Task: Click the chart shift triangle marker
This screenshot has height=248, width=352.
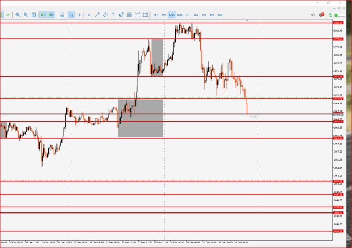Action: [247, 20]
